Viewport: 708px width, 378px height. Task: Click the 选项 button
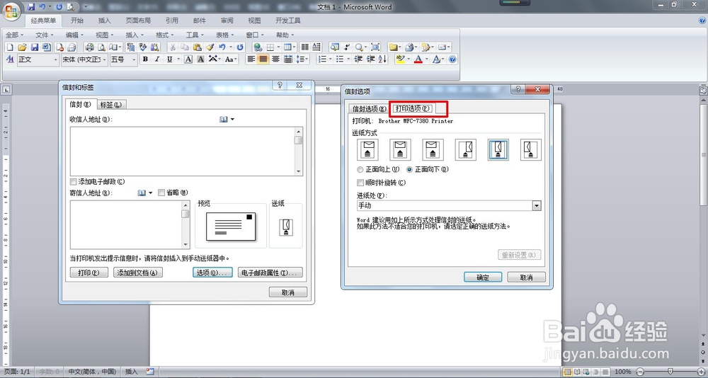(x=212, y=273)
